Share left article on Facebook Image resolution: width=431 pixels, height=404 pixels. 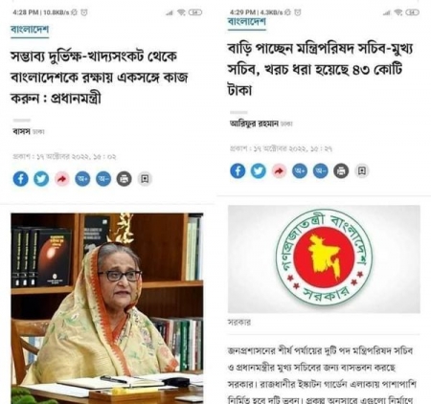pyautogui.click(x=20, y=179)
